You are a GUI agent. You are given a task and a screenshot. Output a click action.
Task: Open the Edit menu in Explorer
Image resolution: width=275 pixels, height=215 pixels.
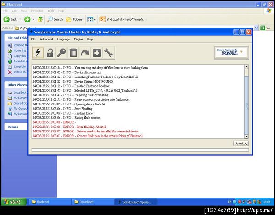pyautogui.click(x=14, y=11)
